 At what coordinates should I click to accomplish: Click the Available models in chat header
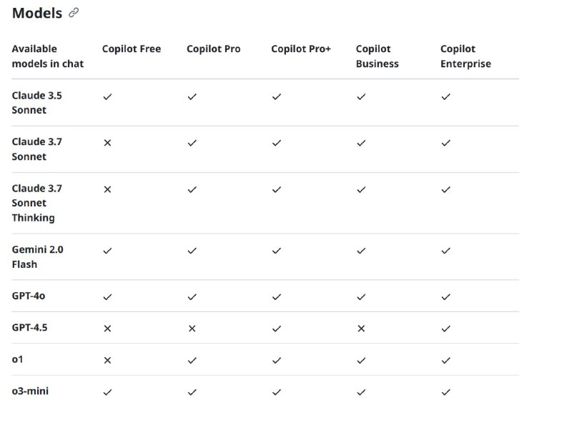[47, 56]
